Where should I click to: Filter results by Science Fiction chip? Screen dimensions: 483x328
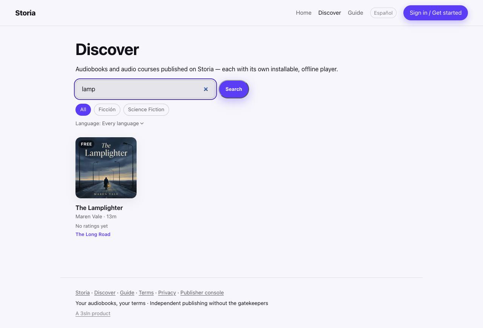pos(146,110)
